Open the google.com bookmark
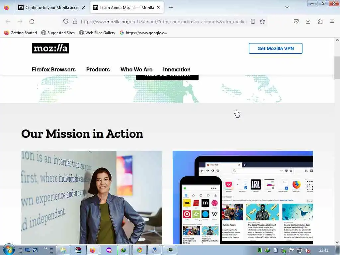 coord(143,33)
